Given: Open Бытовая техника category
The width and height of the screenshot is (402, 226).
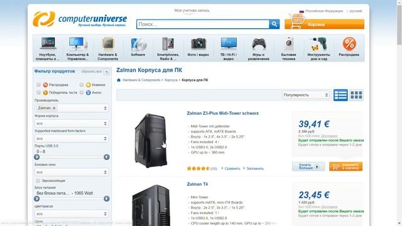Looking at the screenshot, I should click(x=289, y=49).
